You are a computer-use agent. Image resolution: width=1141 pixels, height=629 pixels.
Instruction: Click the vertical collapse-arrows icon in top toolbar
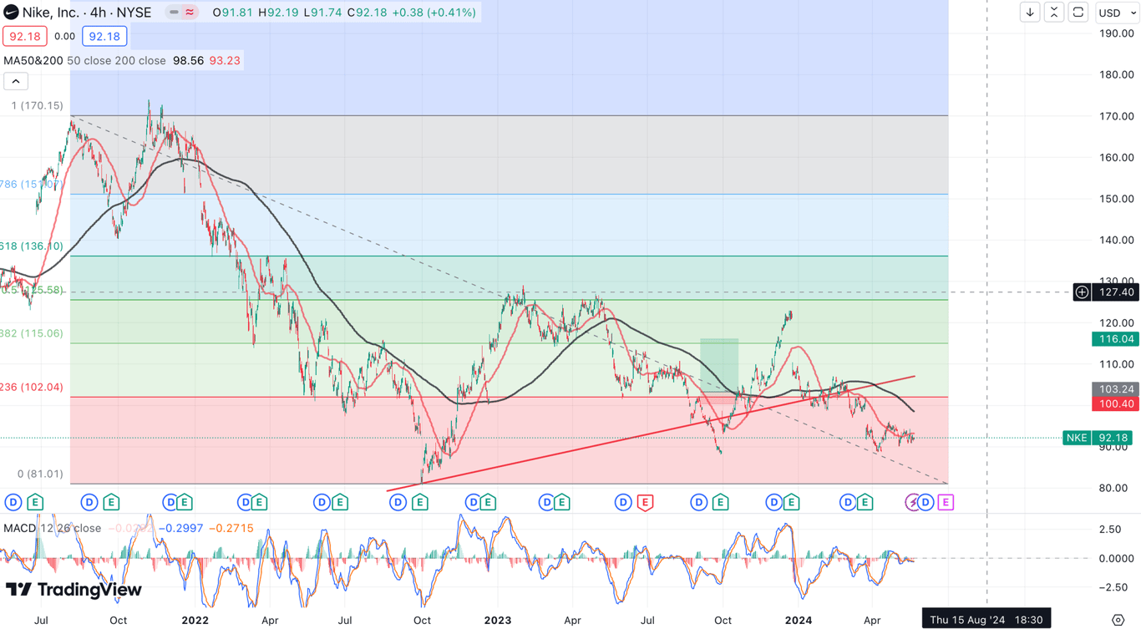point(1054,13)
